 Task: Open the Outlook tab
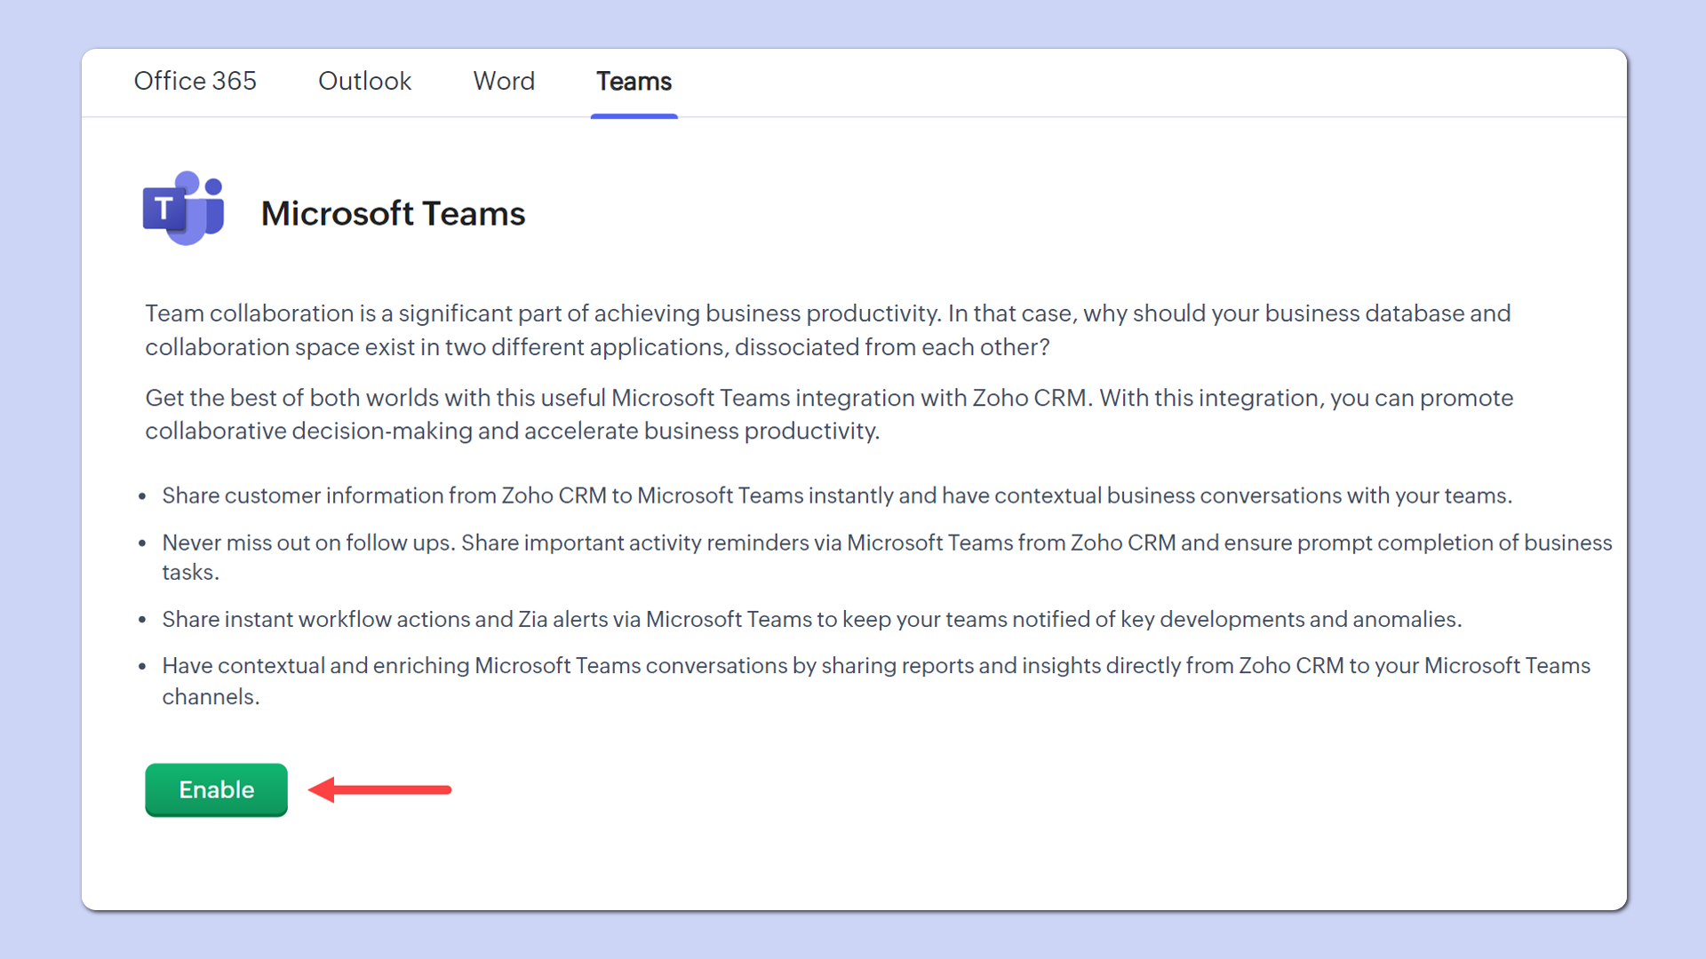click(364, 81)
